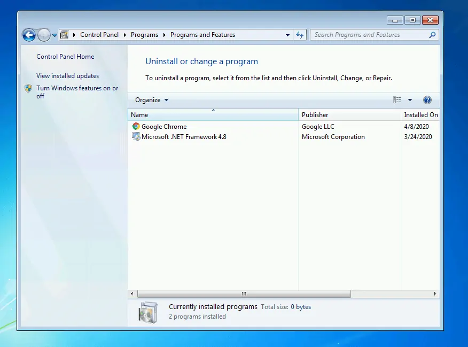468x347 pixels.
Task: Click the horizontal scrollbar thumb
Action: [x=244, y=294]
